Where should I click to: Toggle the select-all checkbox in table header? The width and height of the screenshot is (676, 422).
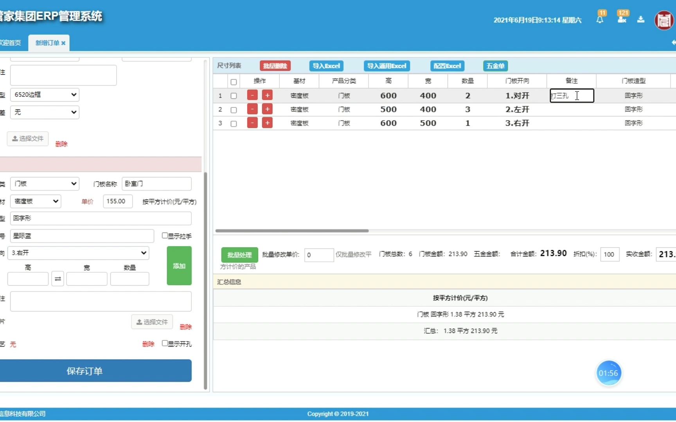click(x=234, y=82)
